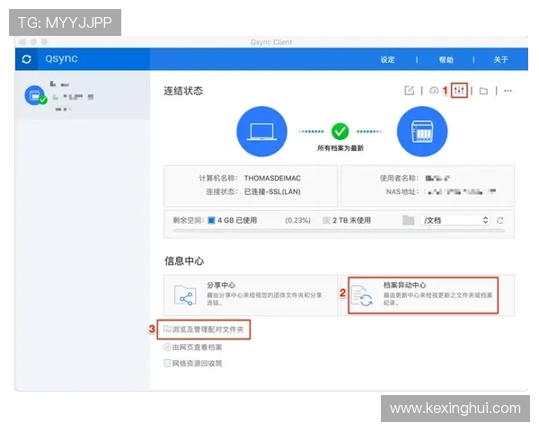
Task: Open the local folder icon in toolbar
Action: point(483,91)
